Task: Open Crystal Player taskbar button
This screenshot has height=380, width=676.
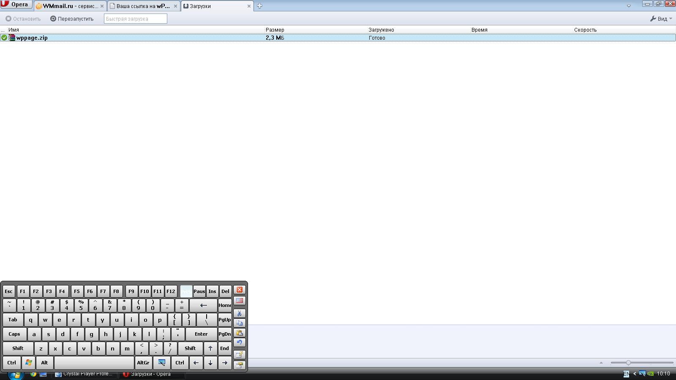Action: click(84, 374)
